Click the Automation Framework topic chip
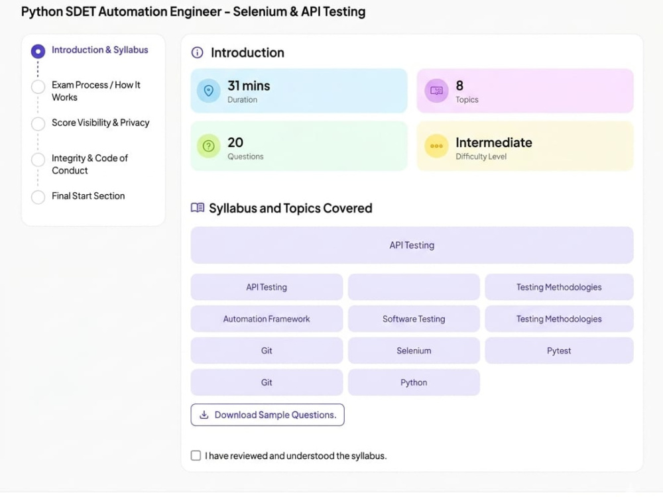The width and height of the screenshot is (663, 497). tap(267, 319)
